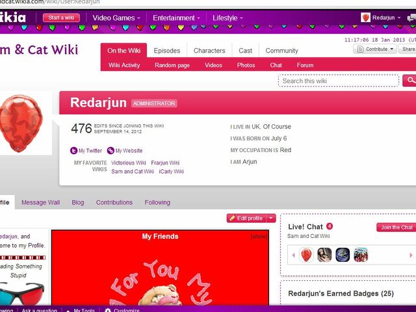Open the Characters tab

[x=209, y=51]
